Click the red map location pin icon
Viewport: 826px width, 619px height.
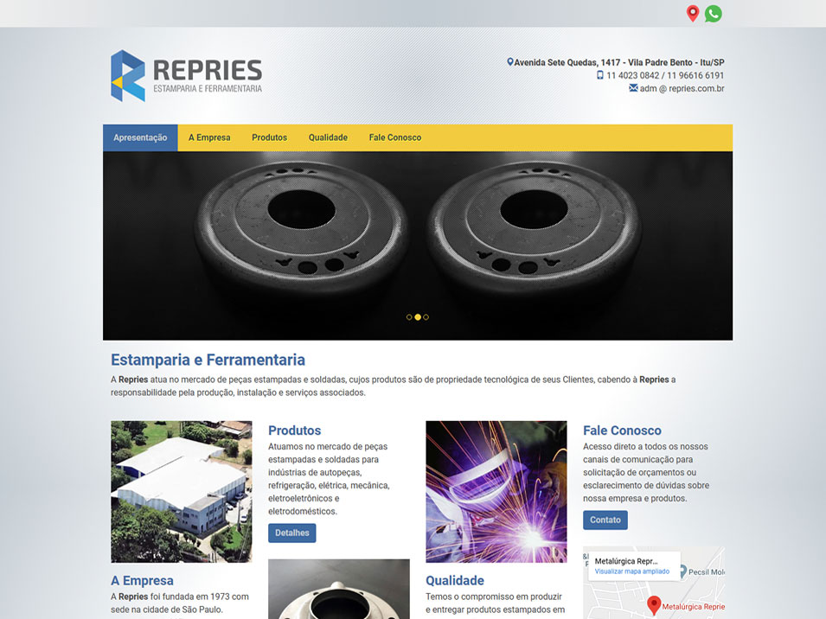pyautogui.click(x=693, y=14)
